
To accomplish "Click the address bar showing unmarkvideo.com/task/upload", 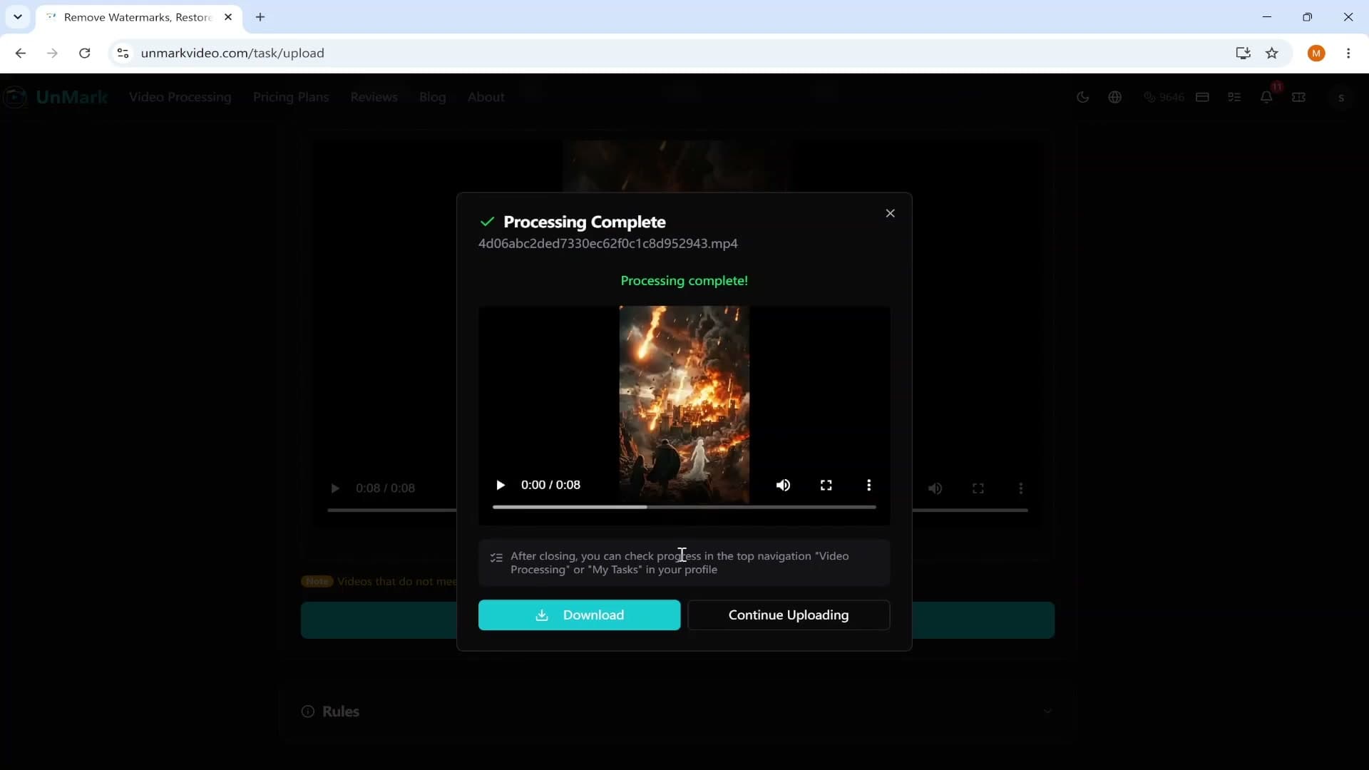I will coord(232,53).
